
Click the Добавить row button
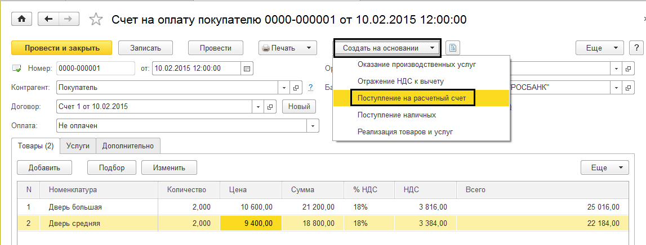[44, 167]
